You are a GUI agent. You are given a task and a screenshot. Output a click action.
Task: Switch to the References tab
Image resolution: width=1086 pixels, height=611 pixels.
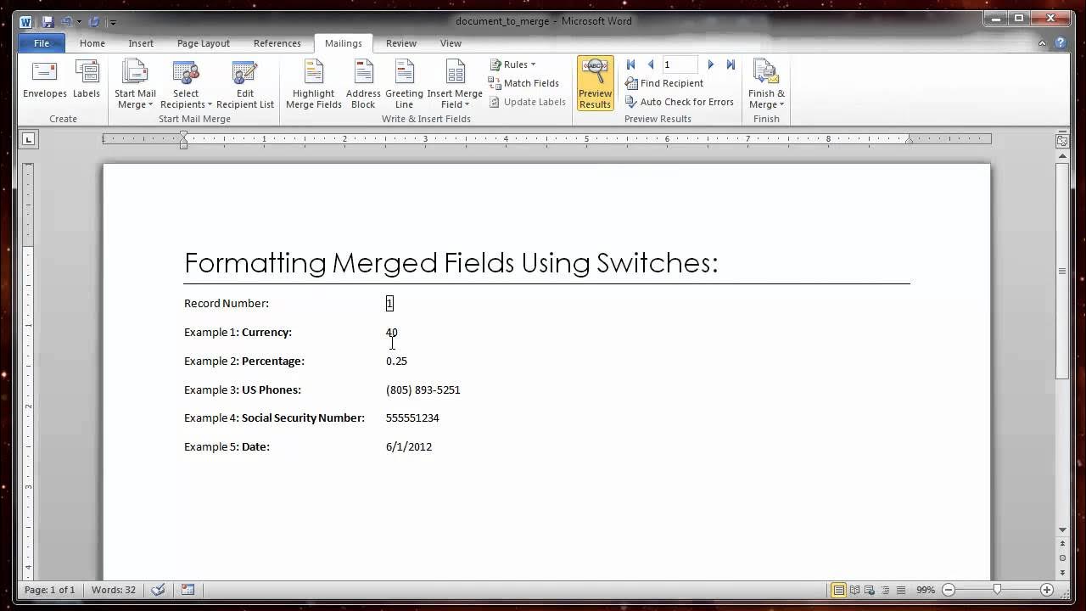pyautogui.click(x=277, y=43)
